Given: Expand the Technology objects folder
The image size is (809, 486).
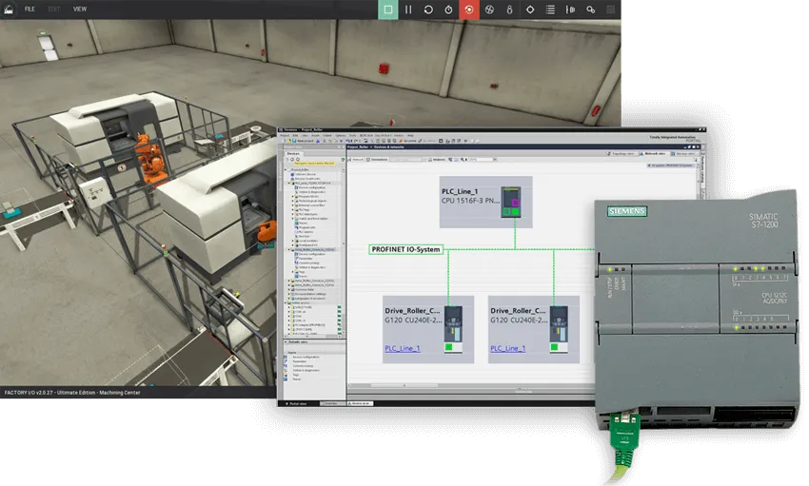Looking at the screenshot, I should click(x=292, y=201).
